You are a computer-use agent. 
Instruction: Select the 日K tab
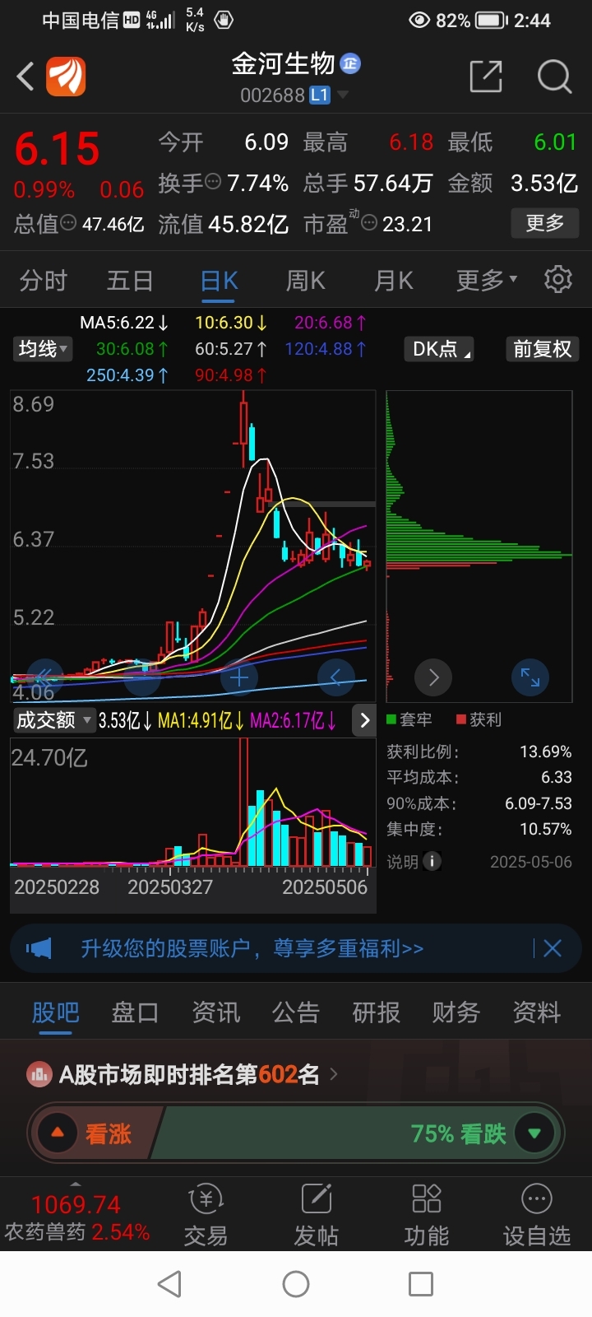pyautogui.click(x=219, y=281)
